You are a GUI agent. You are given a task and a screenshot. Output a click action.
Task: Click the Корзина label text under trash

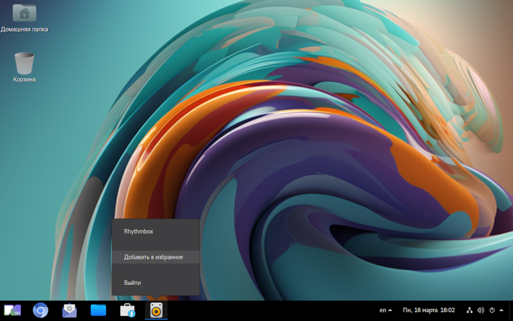[24, 79]
